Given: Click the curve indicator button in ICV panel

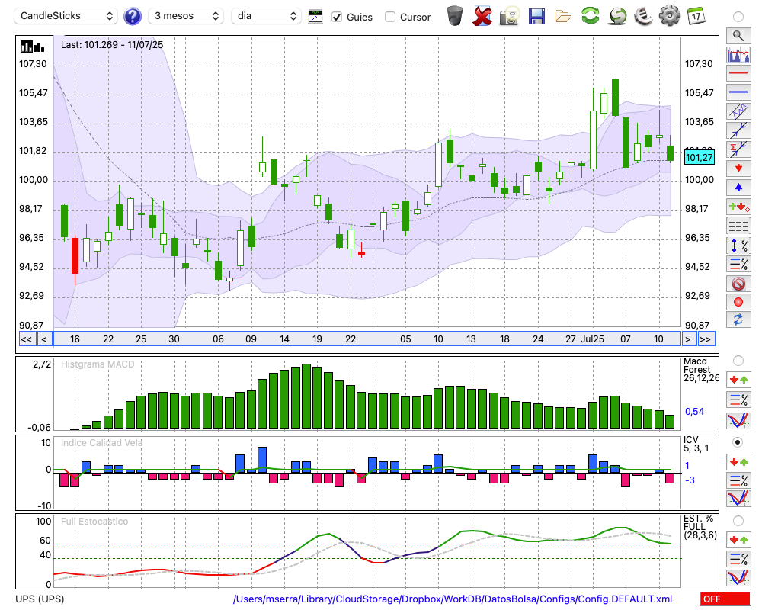Looking at the screenshot, I should (x=738, y=498).
